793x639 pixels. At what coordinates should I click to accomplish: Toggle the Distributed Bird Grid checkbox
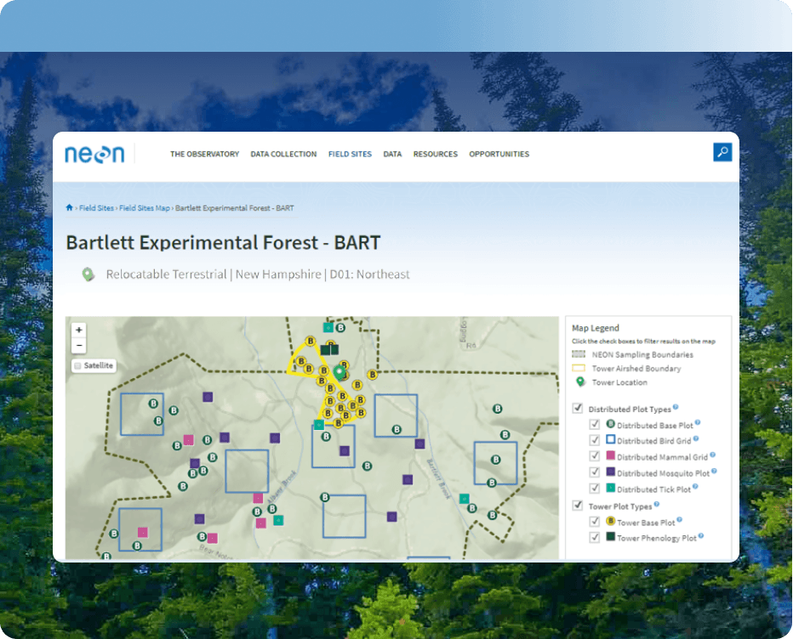pyautogui.click(x=595, y=440)
